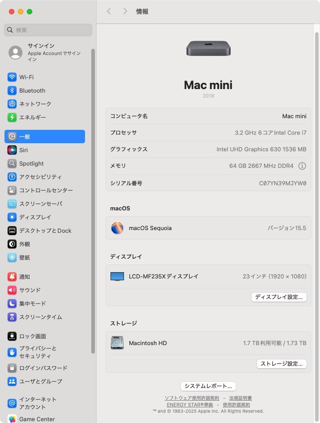Click the LCD-MF235X display icon

coord(117,277)
